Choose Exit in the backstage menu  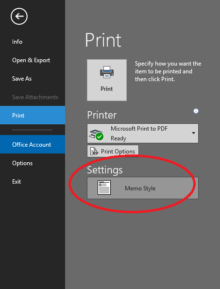point(17,182)
